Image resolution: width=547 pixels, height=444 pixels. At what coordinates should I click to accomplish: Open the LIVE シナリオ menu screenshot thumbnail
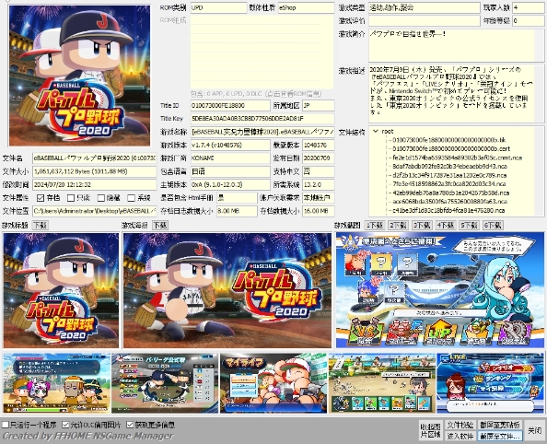point(490,383)
